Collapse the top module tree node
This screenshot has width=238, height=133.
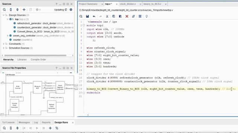(x=7, y=19)
